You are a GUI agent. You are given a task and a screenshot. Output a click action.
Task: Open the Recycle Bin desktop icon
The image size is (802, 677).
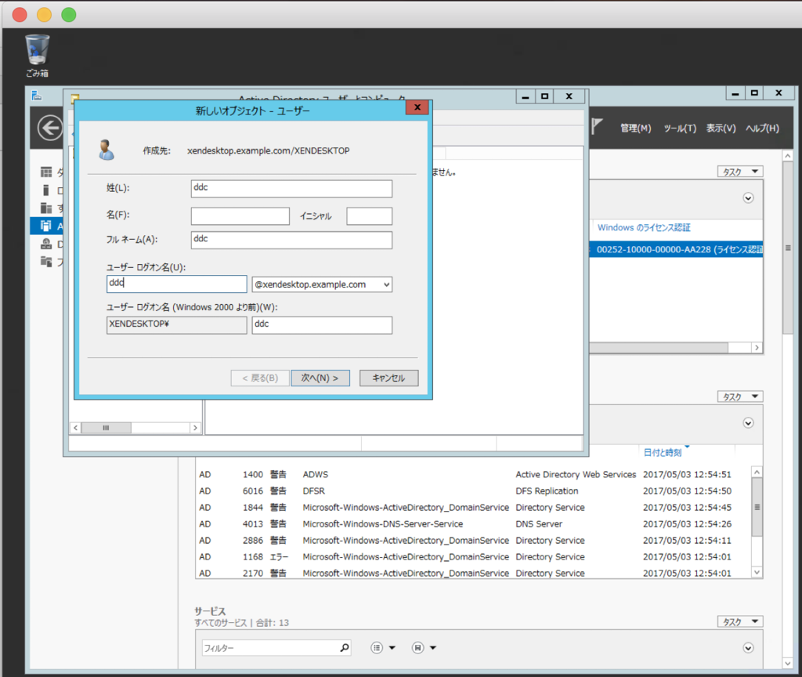click(38, 56)
